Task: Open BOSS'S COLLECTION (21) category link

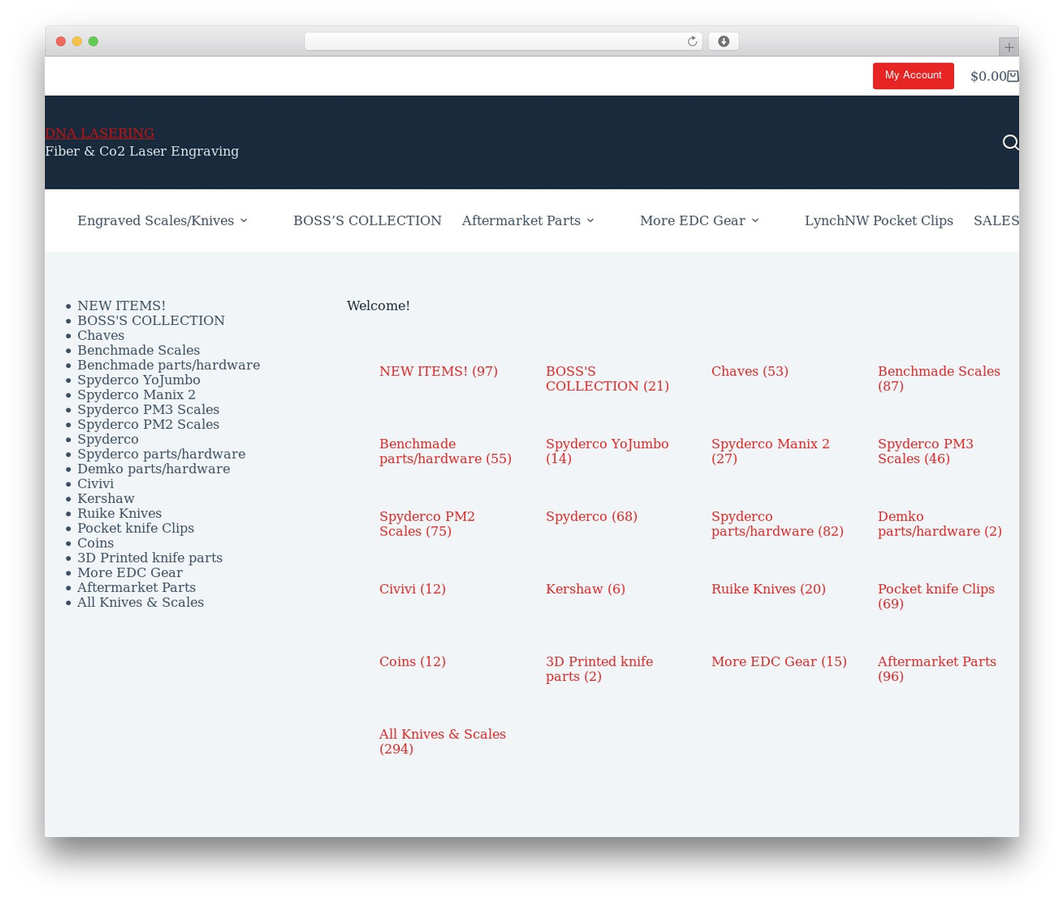Action: tap(607, 379)
